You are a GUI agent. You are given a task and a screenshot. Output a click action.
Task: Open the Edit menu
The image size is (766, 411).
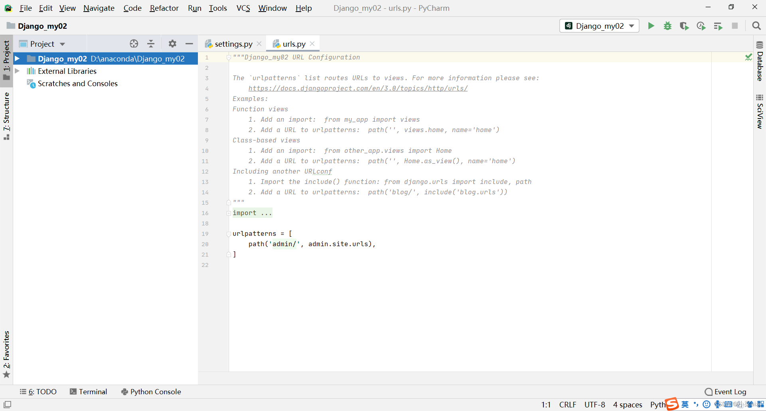[x=45, y=8]
